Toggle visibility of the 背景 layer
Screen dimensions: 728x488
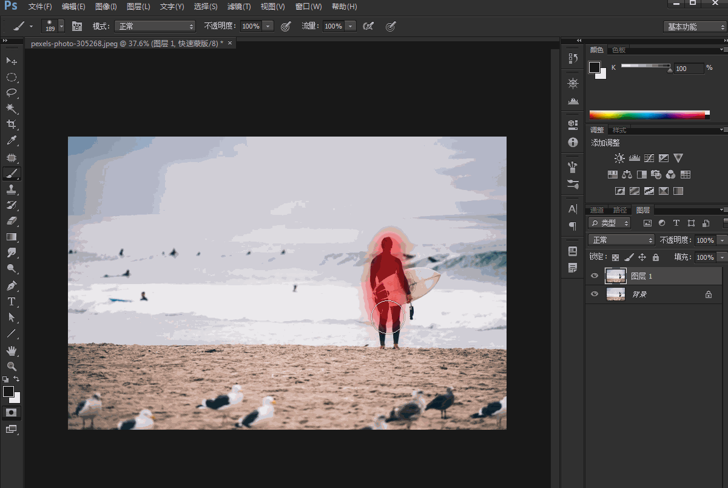coord(595,294)
